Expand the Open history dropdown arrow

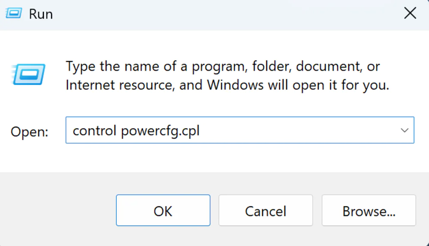405,130
